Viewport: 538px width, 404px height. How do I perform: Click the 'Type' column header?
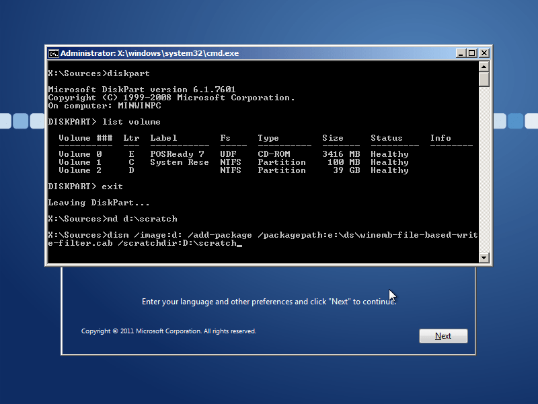pyautogui.click(x=268, y=139)
